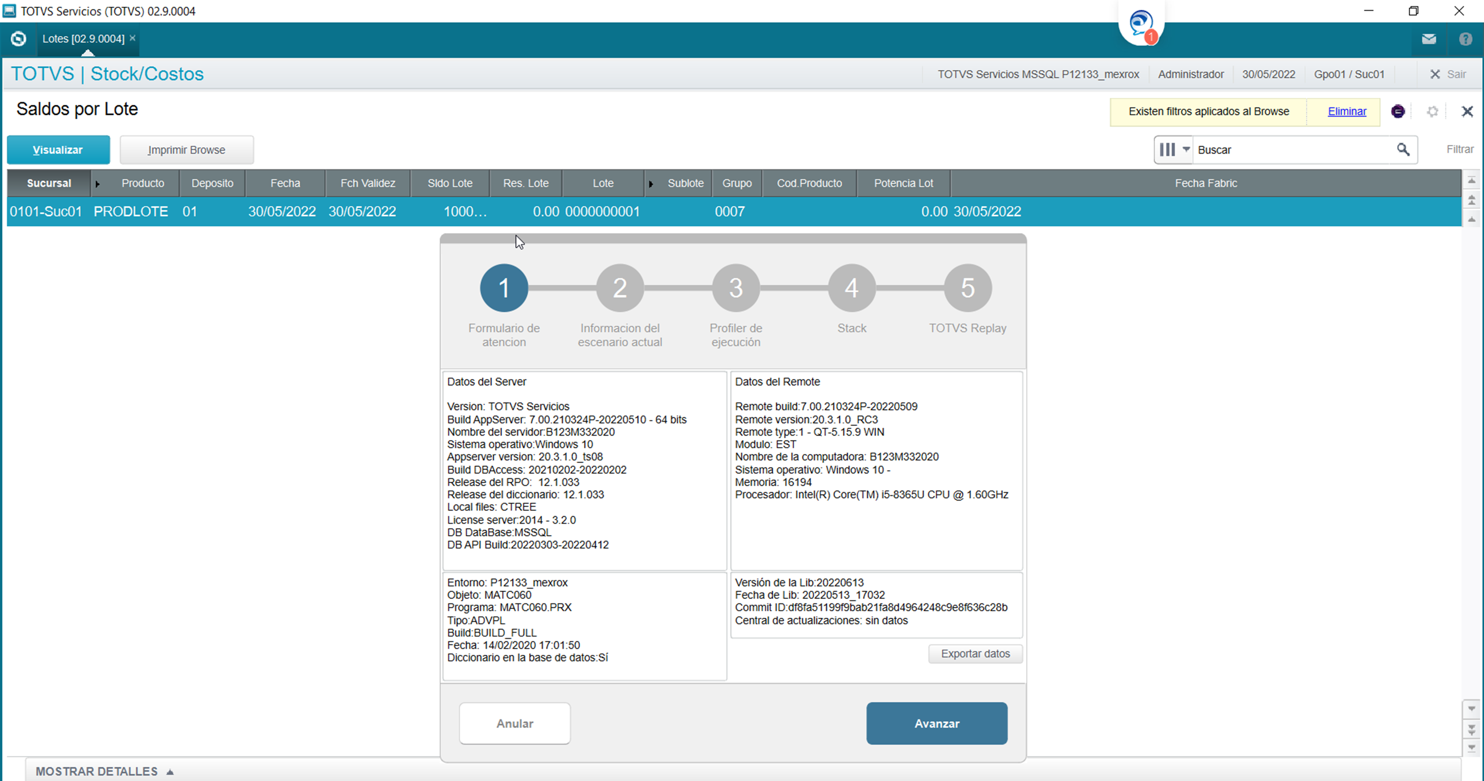Open the browse settings gear icon
Image resolution: width=1484 pixels, height=781 pixels.
[1432, 111]
